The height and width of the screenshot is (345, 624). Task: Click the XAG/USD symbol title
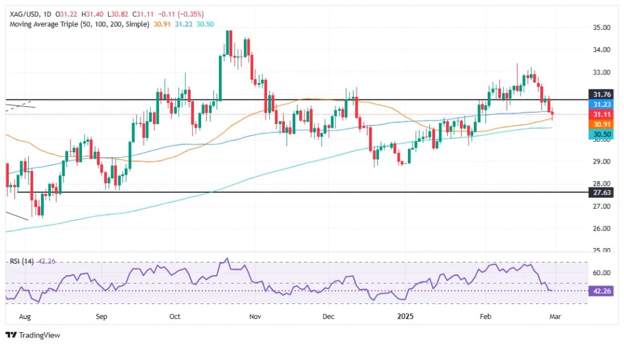pos(23,14)
